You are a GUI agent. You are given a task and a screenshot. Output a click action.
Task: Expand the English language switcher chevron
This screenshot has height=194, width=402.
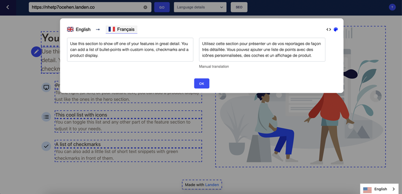[394, 189]
